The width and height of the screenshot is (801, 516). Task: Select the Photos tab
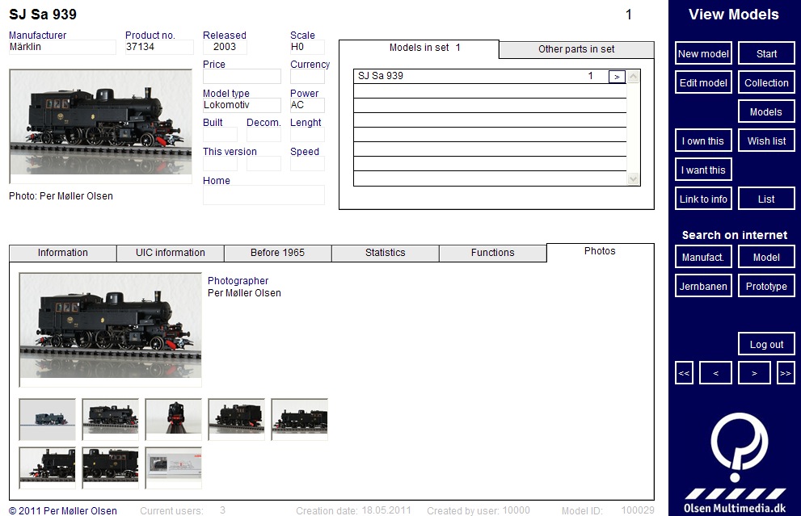click(600, 252)
